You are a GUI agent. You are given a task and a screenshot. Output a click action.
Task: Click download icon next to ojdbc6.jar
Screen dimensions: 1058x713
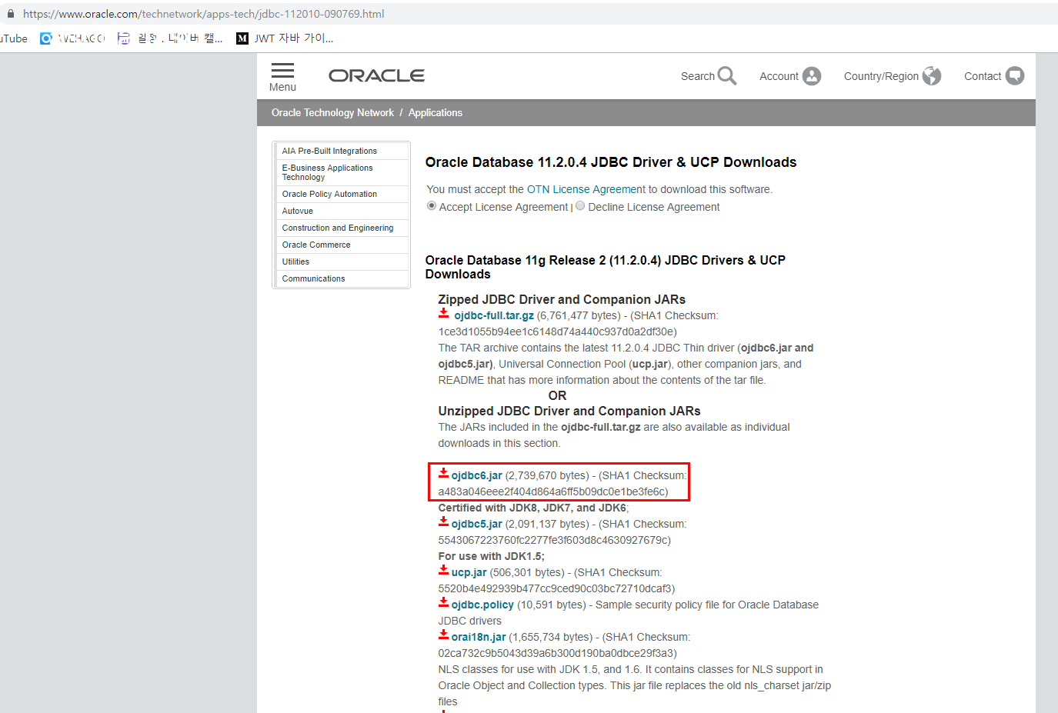click(444, 474)
